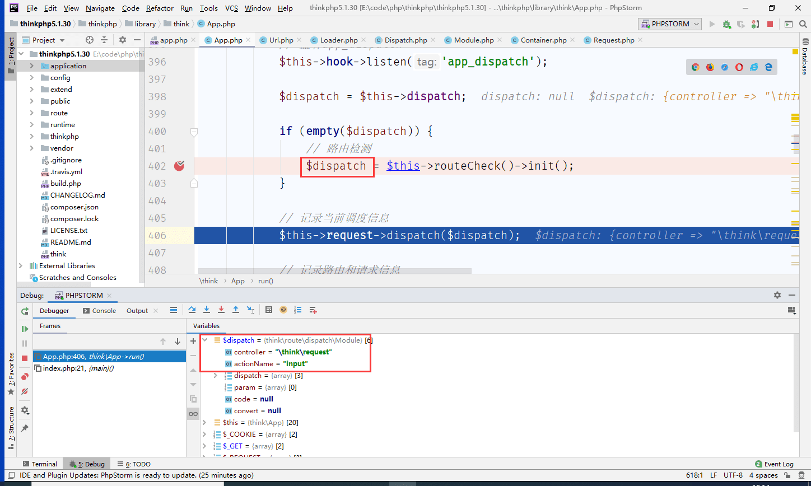The image size is (811, 486).
Task: Open debugger settings gear in sidebar
Action: click(25, 410)
